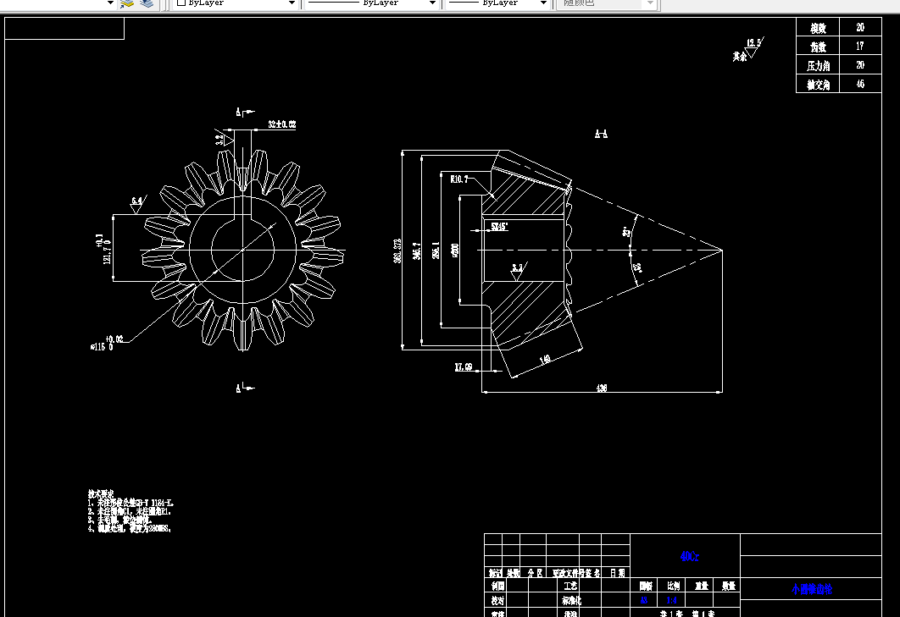This screenshot has height=617, width=900.
Task: Select the 32±0.02 keyway dimension
Action: point(282,124)
